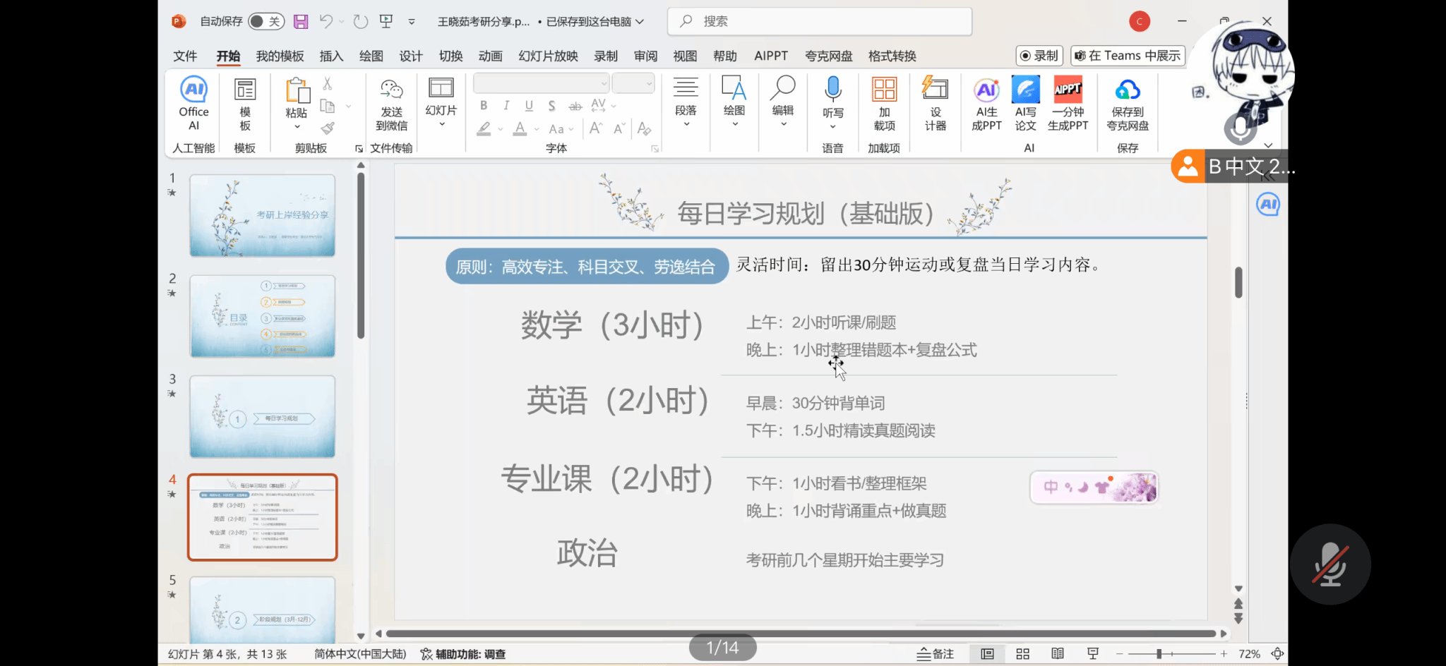Open the 听写 dictation dropdown
This screenshot has width=1446, height=666.
pos(833,127)
